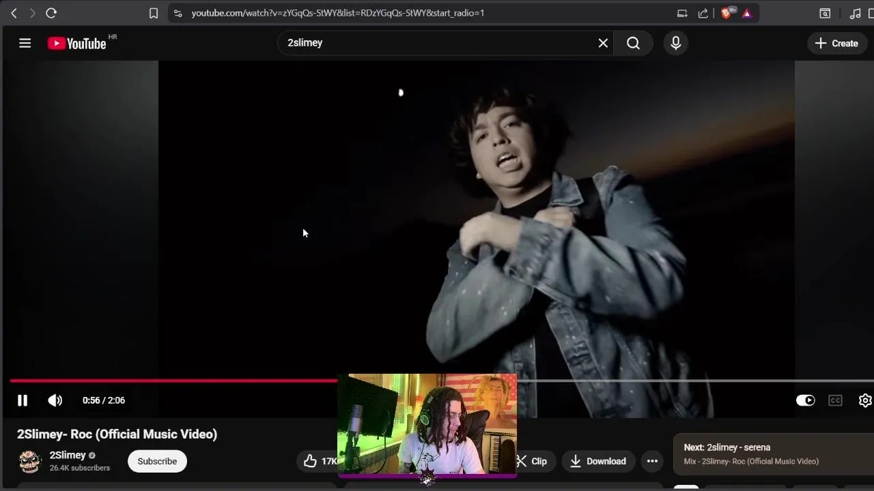This screenshot has height=491, width=874.
Task: Navigate forward in the browser
Action: pyautogui.click(x=32, y=13)
